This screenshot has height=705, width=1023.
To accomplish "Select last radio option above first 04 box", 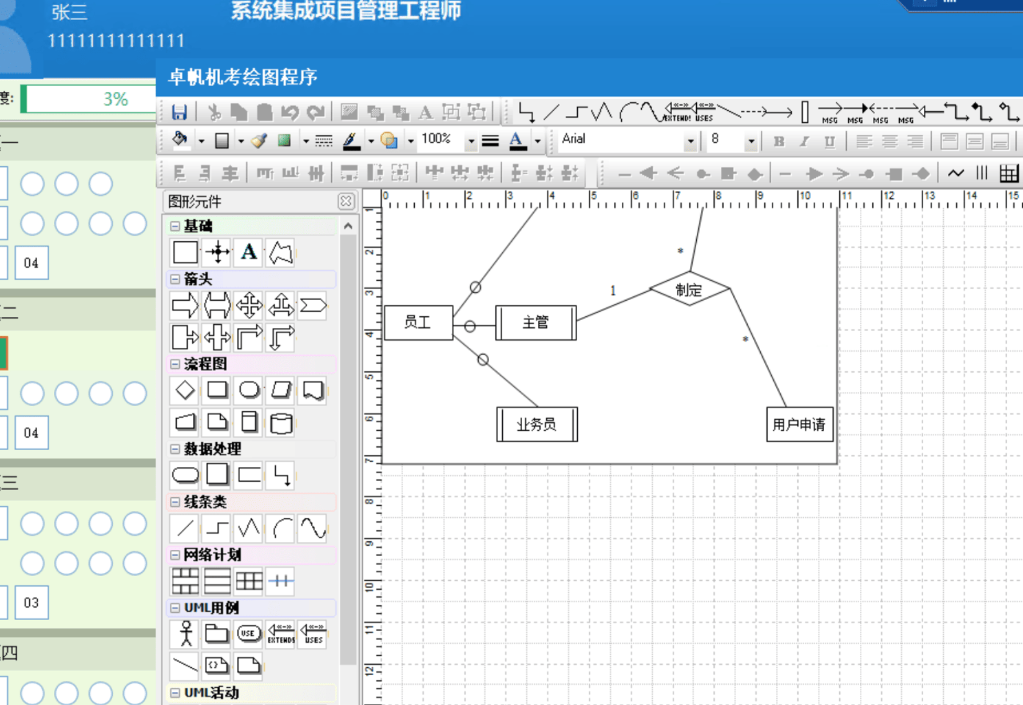I will click(x=135, y=224).
